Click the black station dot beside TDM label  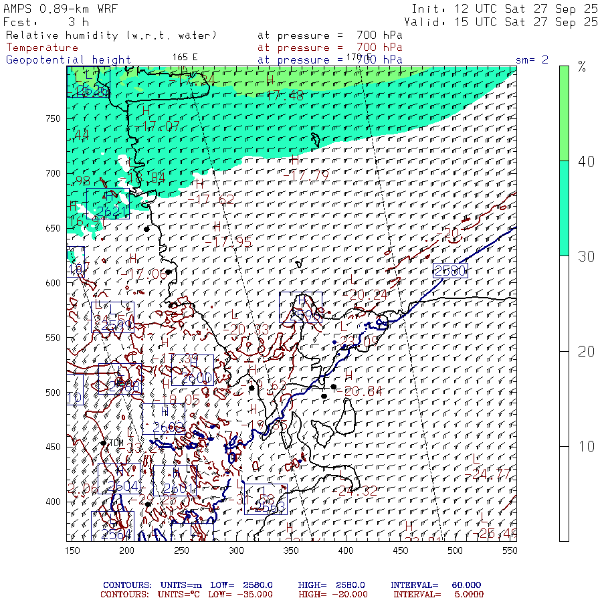pyautogui.click(x=103, y=442)
